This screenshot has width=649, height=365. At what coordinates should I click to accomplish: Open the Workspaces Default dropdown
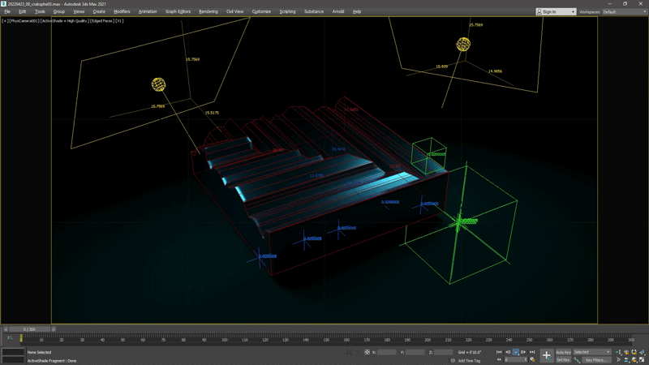pyautogui.click(x=621, y=11)
